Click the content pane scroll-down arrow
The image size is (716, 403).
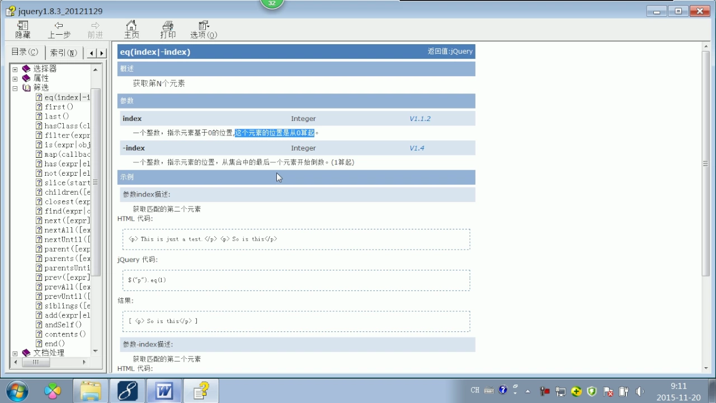coord(705,368)
